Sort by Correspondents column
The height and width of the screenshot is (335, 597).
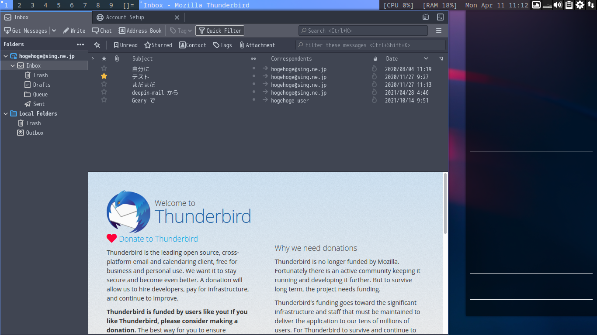[292, 58]
